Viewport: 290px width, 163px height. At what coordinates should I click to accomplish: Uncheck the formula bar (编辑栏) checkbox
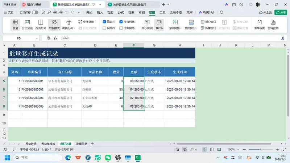point(104,22)
